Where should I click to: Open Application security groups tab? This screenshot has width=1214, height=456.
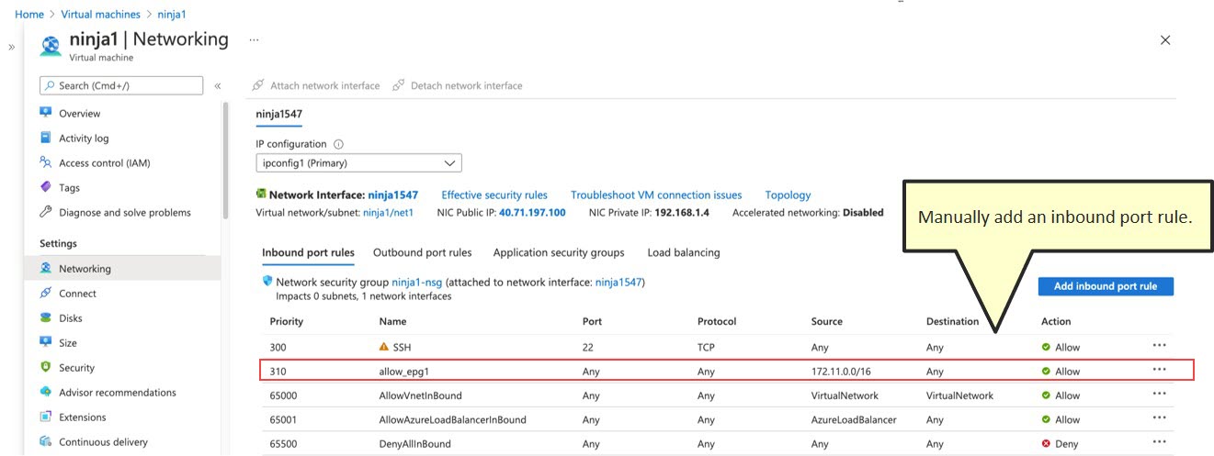click(559, 252)
